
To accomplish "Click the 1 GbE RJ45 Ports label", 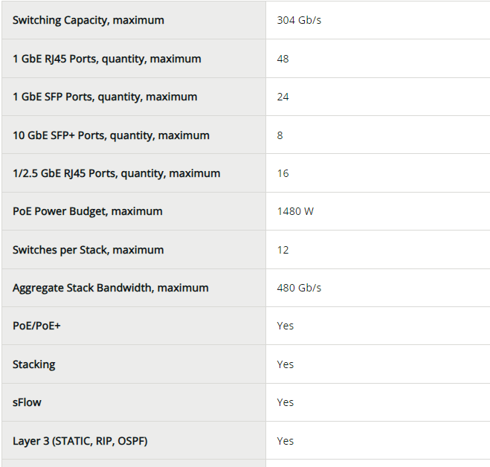I will (106, 59).
